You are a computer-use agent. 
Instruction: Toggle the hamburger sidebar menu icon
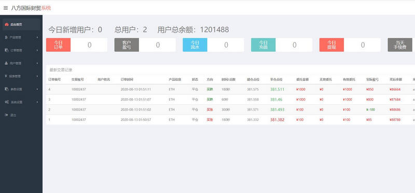tap(6, 8)
